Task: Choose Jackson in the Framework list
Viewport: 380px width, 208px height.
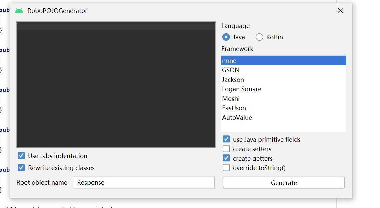Action: (x=284, y=80)
